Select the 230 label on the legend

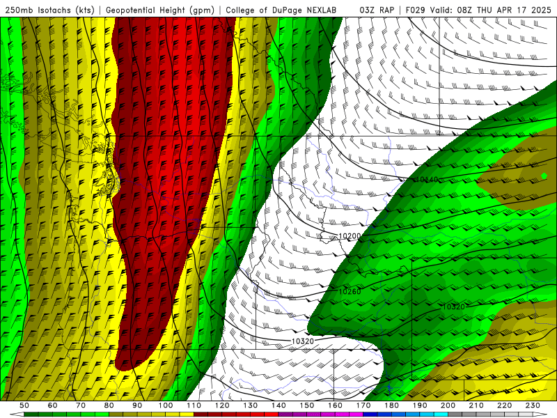click(533, 405)
